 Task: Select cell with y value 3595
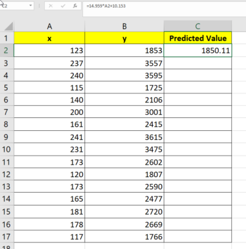click(x=124, y=75)
